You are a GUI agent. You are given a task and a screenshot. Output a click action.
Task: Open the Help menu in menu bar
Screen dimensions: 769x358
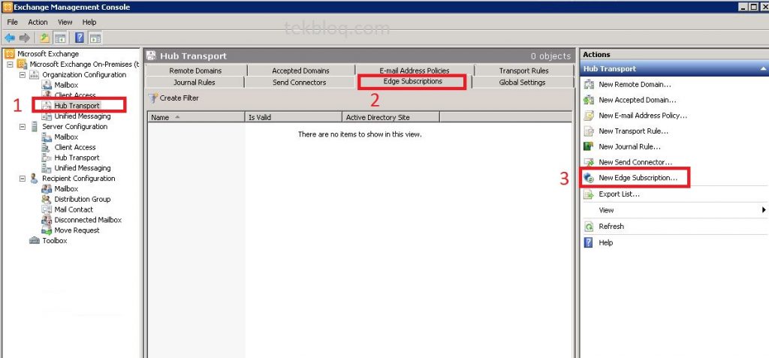(89, 22)
